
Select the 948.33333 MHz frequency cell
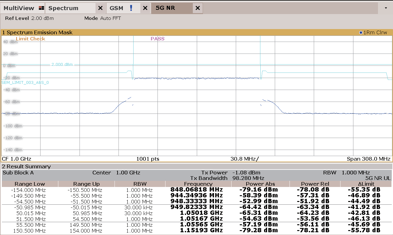[x=196, y=201]
